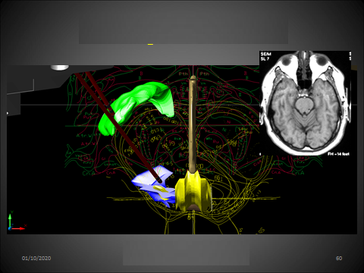Screen dimensions: 364x273
Task: Click the rounded top tip of gold probe
Action: point(193,77)
